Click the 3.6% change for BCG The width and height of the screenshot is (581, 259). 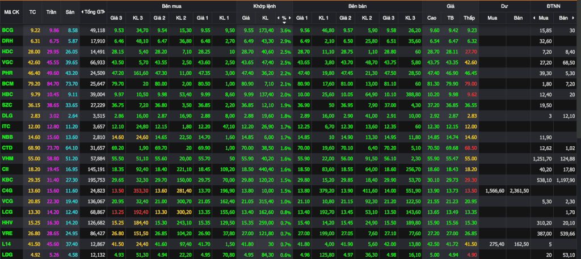(x=286, y=31)
